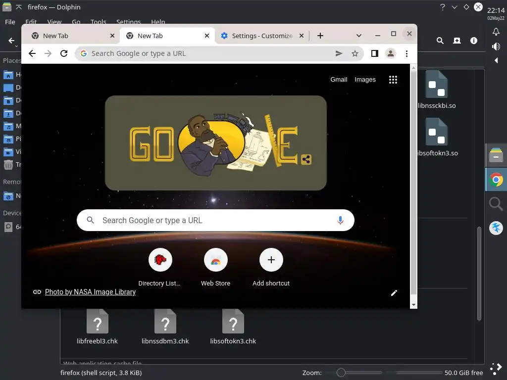Open volume control in system panel
Screen dimensions: 507x380
point(496,47)
